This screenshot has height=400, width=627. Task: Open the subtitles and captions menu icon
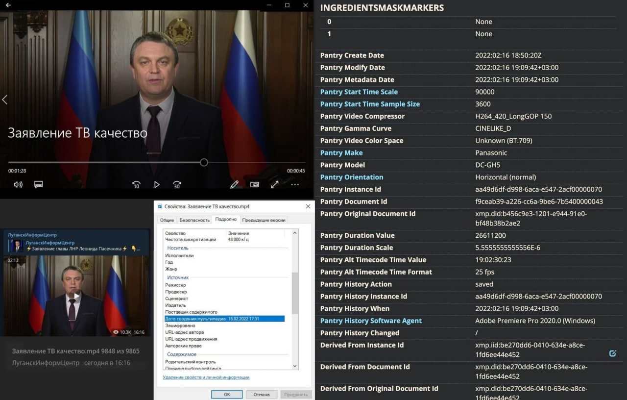pos(38,184)
